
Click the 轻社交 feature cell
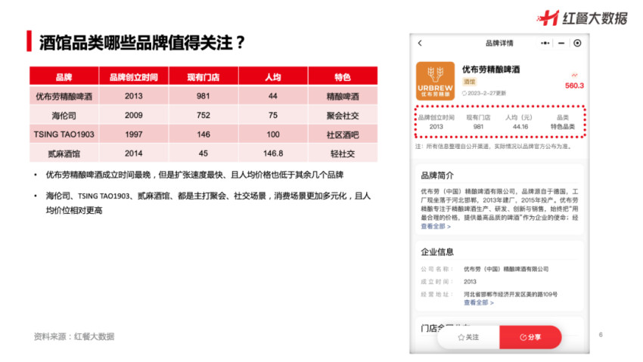(x=343, y=153)
